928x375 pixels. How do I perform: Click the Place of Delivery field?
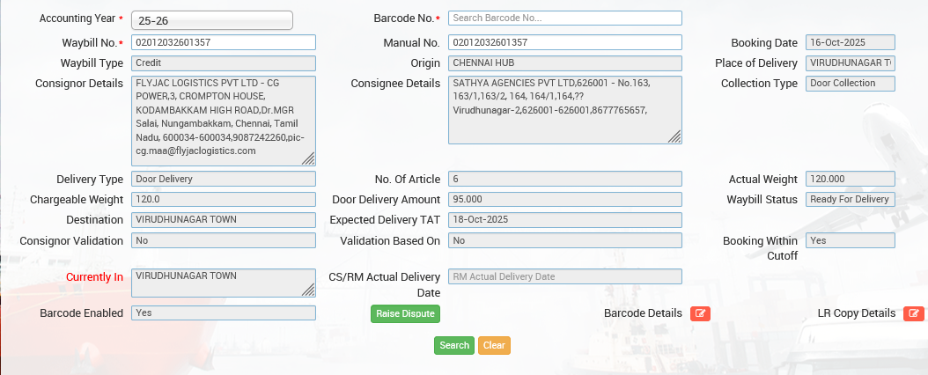(850, 63)
